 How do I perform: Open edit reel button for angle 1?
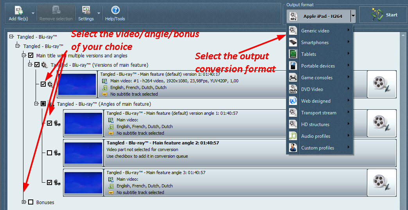(382, 123)
